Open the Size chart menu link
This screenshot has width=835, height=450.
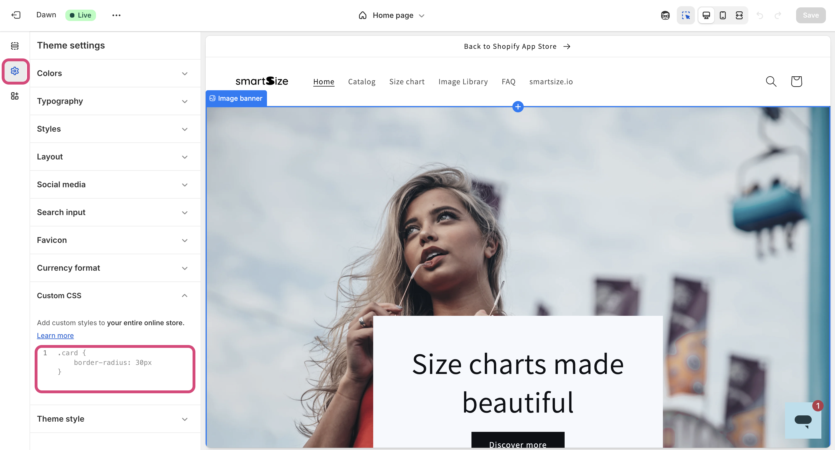click(407, 82)
